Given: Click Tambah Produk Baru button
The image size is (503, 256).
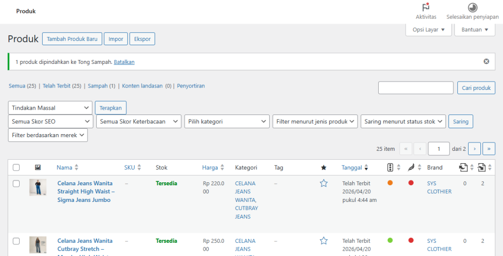Looking at the screenshot, I should (72, 39).
